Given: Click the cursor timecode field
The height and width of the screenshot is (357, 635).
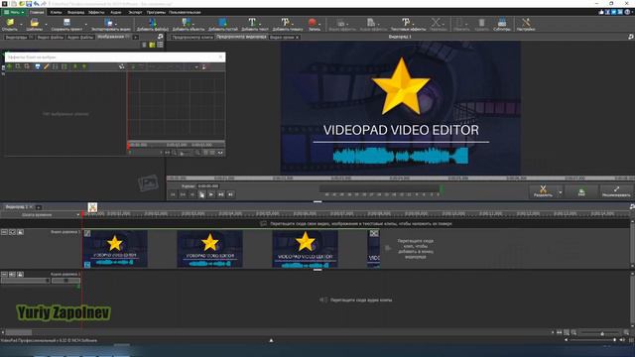Looking at the screenshot, I should [208, 186].
